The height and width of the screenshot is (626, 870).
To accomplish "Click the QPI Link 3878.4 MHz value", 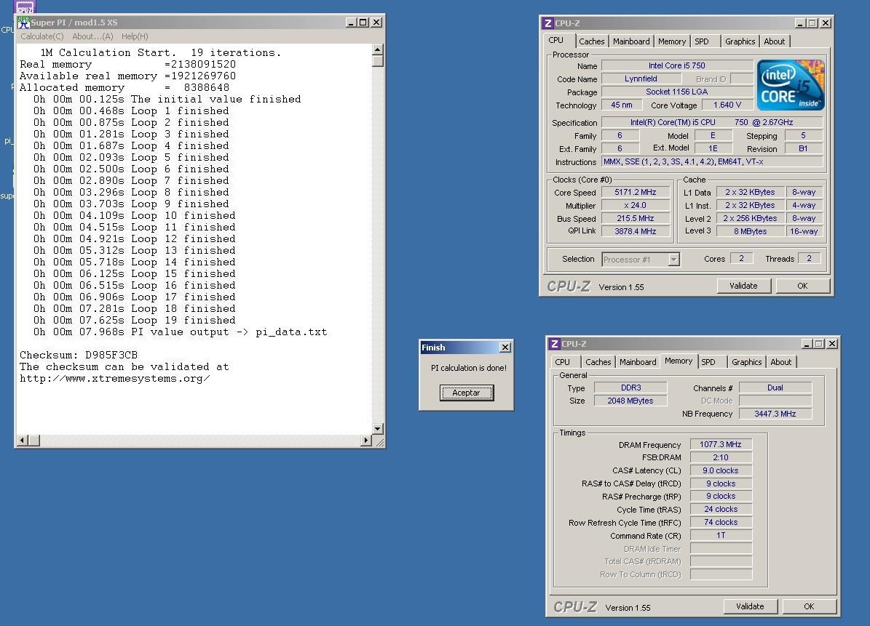I will click(636, 231).
